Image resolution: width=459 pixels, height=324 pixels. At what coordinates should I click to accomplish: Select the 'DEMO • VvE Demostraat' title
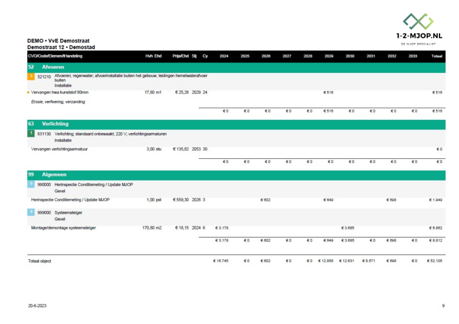[x=58, y=41]
